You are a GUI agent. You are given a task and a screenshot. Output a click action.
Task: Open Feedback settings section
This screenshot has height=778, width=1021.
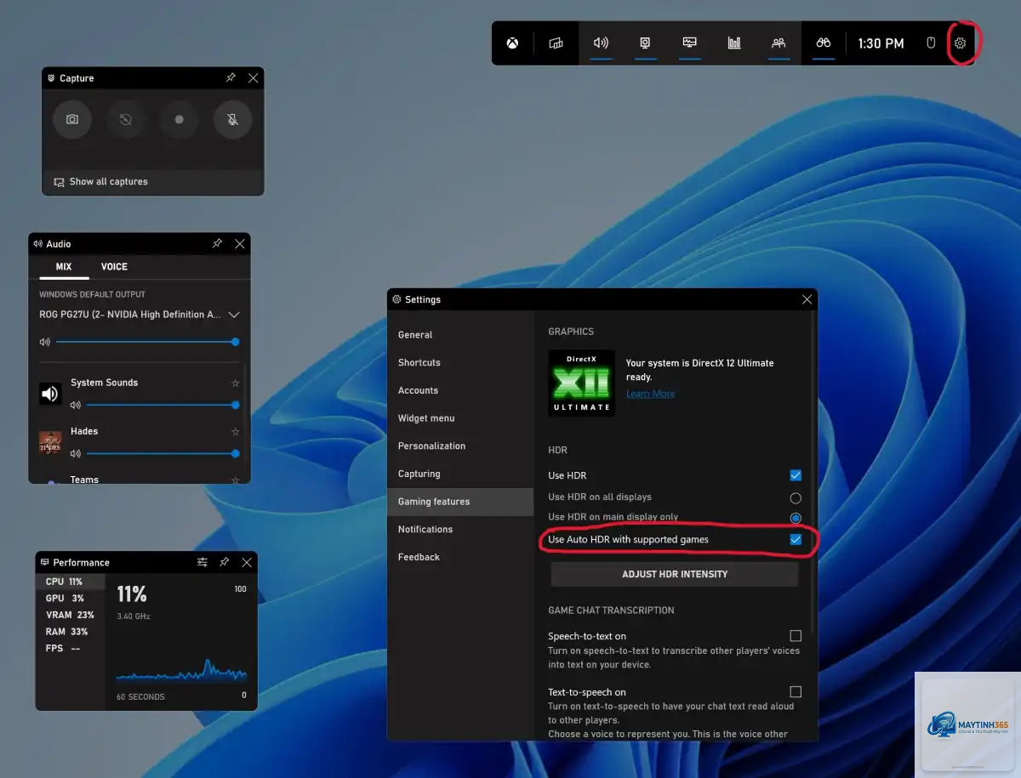460,557
